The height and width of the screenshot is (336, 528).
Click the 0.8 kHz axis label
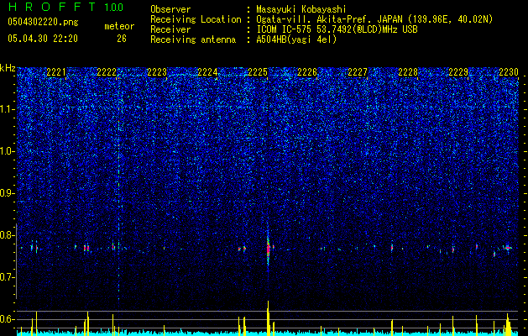coord(8,235)
